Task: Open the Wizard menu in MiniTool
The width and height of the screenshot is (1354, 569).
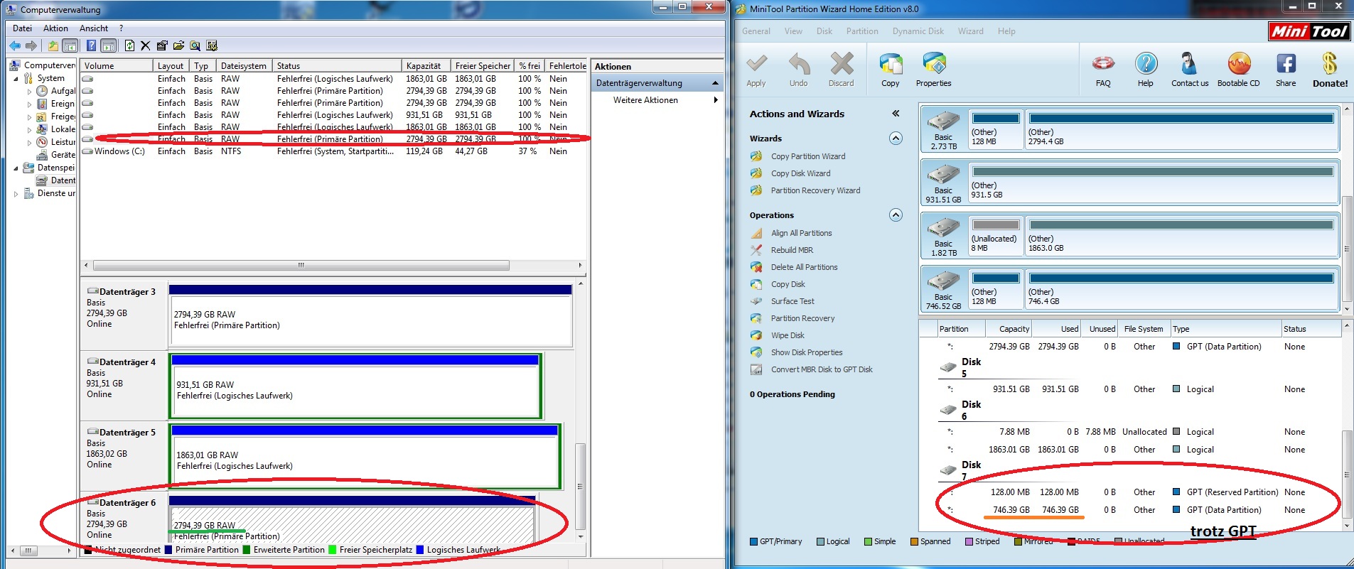Action: point(971,31)
